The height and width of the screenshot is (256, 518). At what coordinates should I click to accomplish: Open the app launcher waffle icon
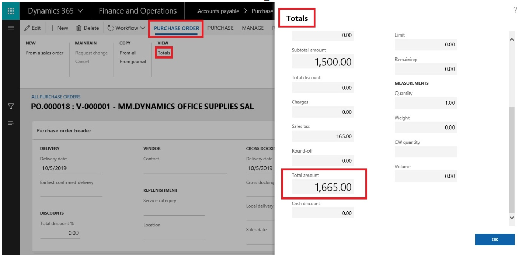tap(10, 11)
